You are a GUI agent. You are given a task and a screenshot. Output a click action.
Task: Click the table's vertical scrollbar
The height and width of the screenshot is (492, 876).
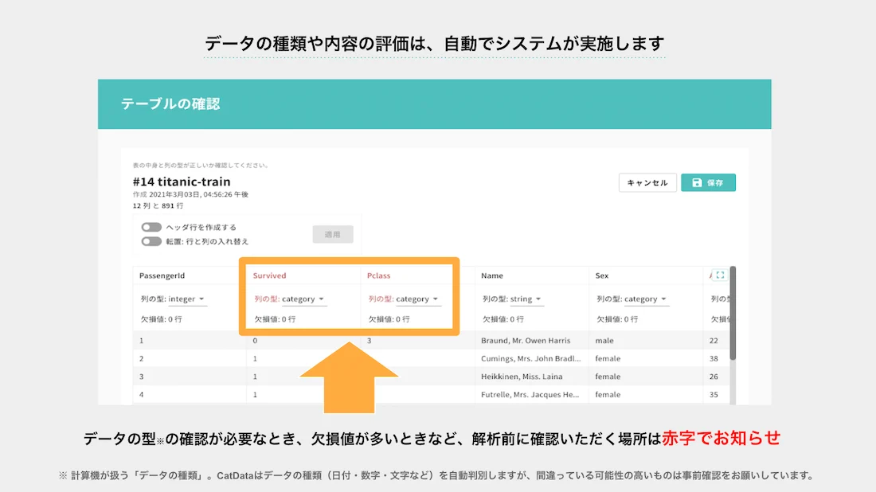(733, 314)
